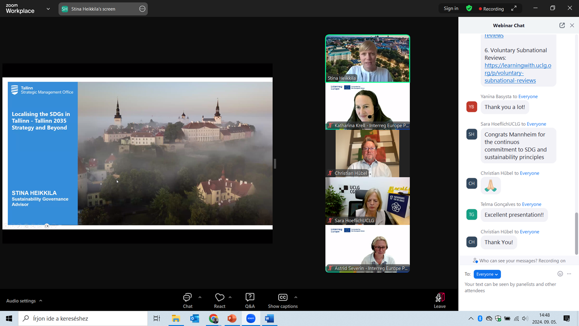This screenshot has height=326, width=579.
Task: Click the green security shield icon
Action: (469, 9)
